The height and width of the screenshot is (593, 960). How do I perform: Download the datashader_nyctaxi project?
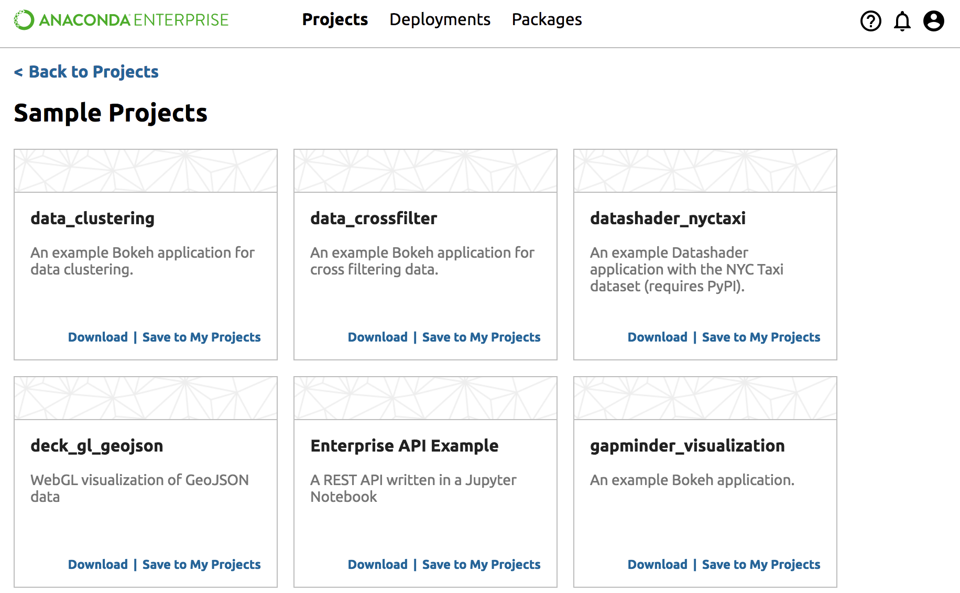tap(658, 337)
